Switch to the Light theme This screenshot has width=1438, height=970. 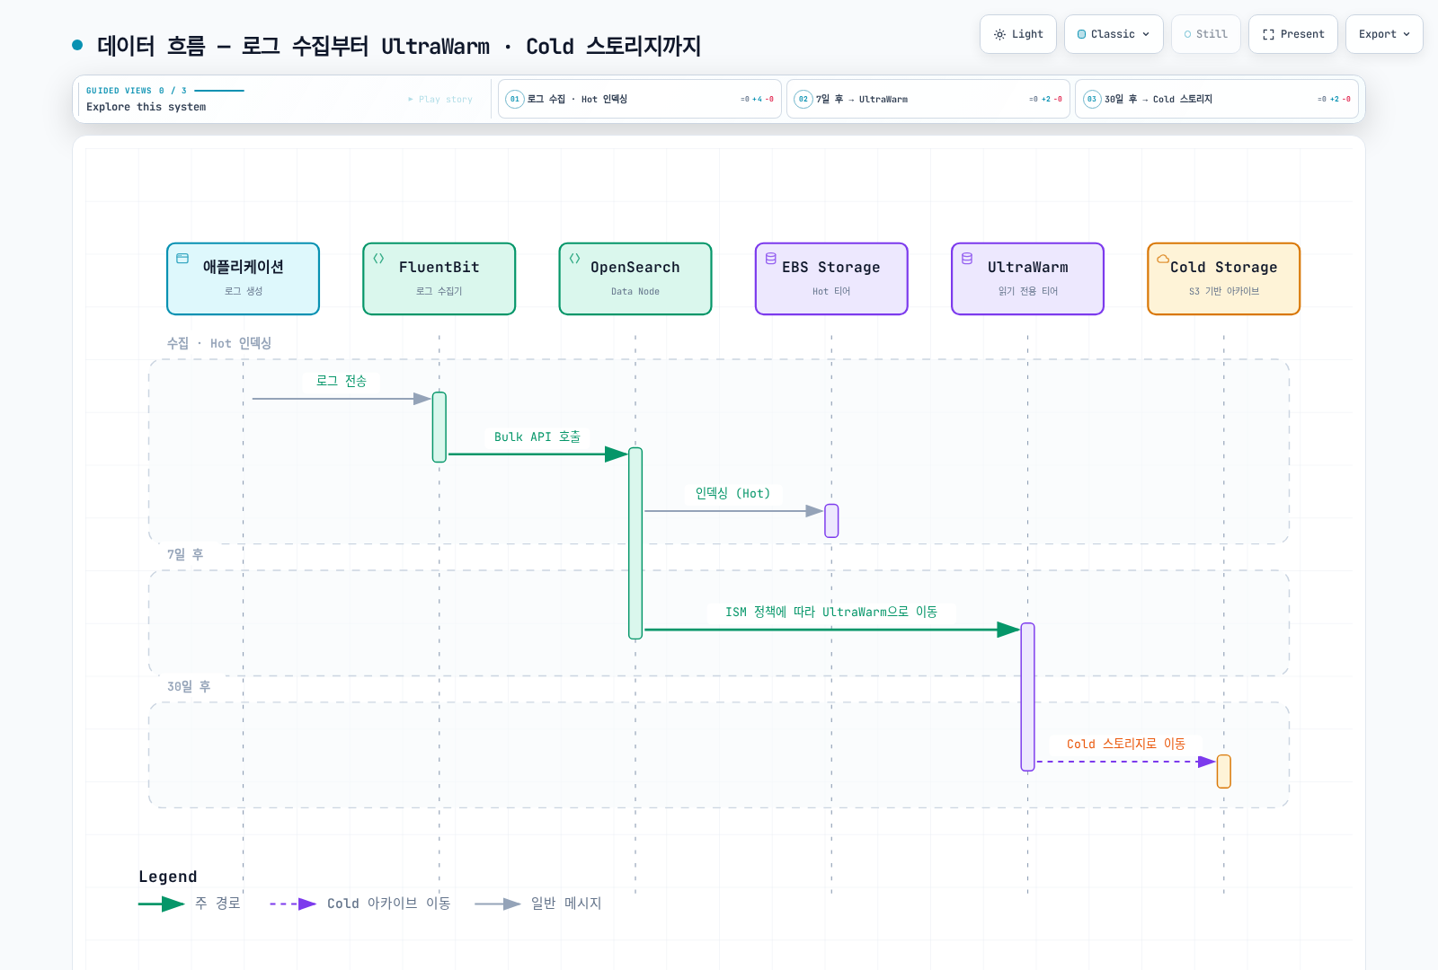tap(1017, 34)
